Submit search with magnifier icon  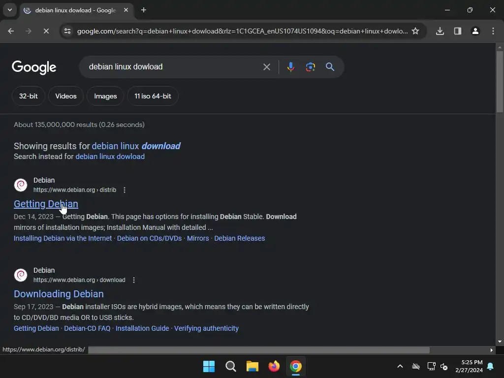click(330, 67)
